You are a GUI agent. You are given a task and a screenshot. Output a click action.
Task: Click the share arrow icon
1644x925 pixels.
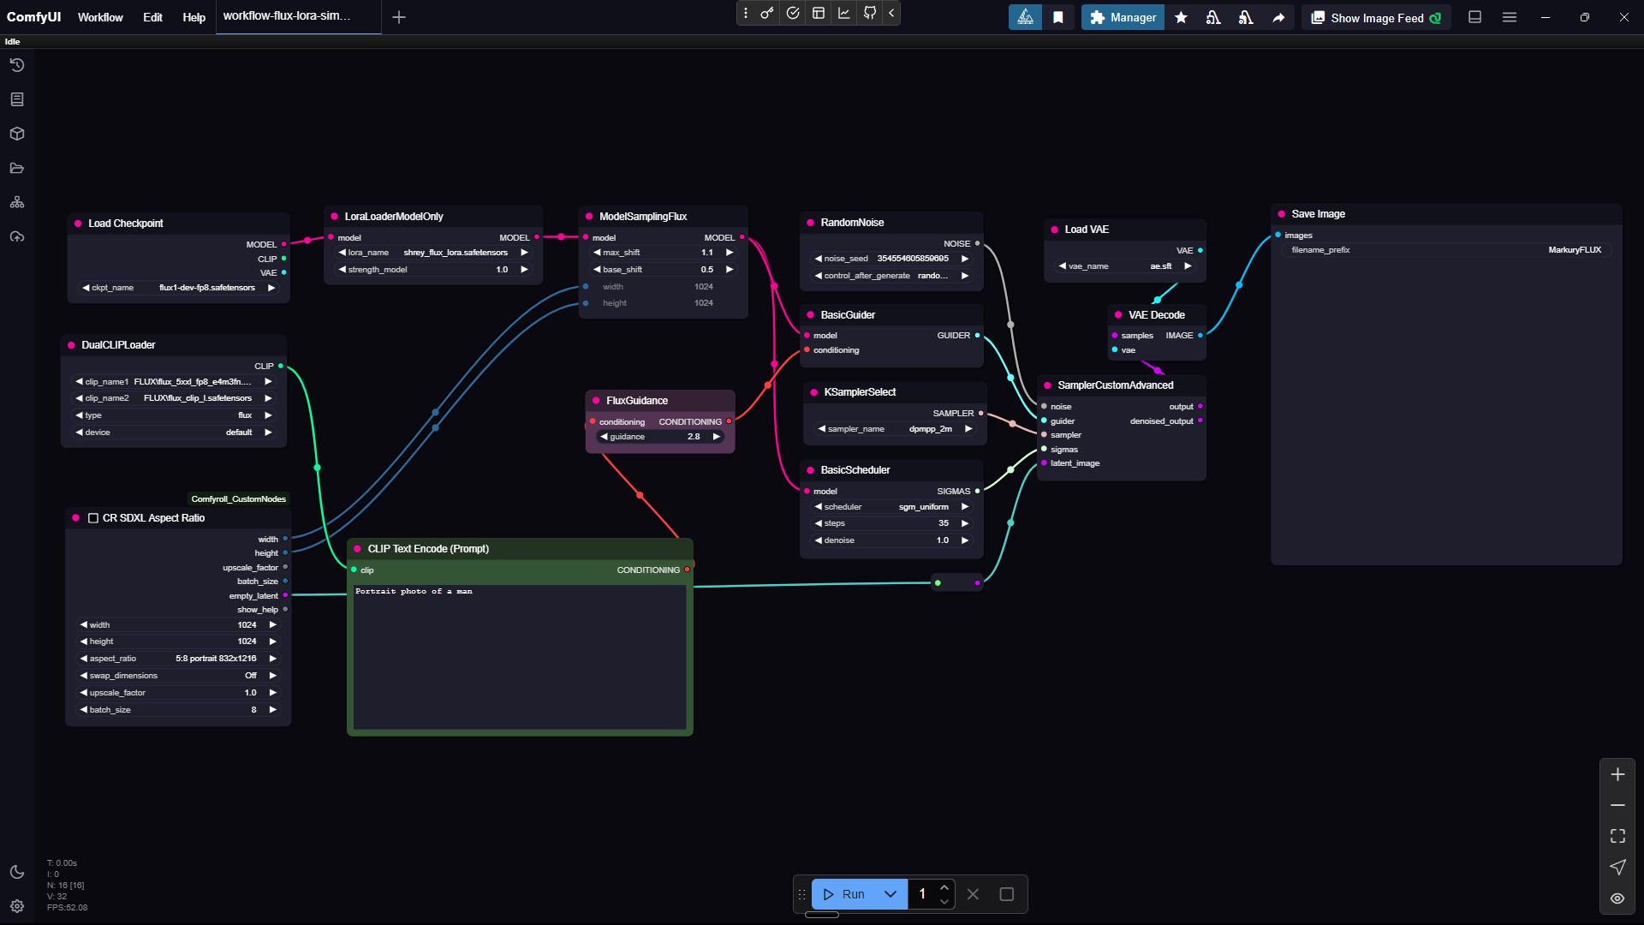pos(1278,17)
